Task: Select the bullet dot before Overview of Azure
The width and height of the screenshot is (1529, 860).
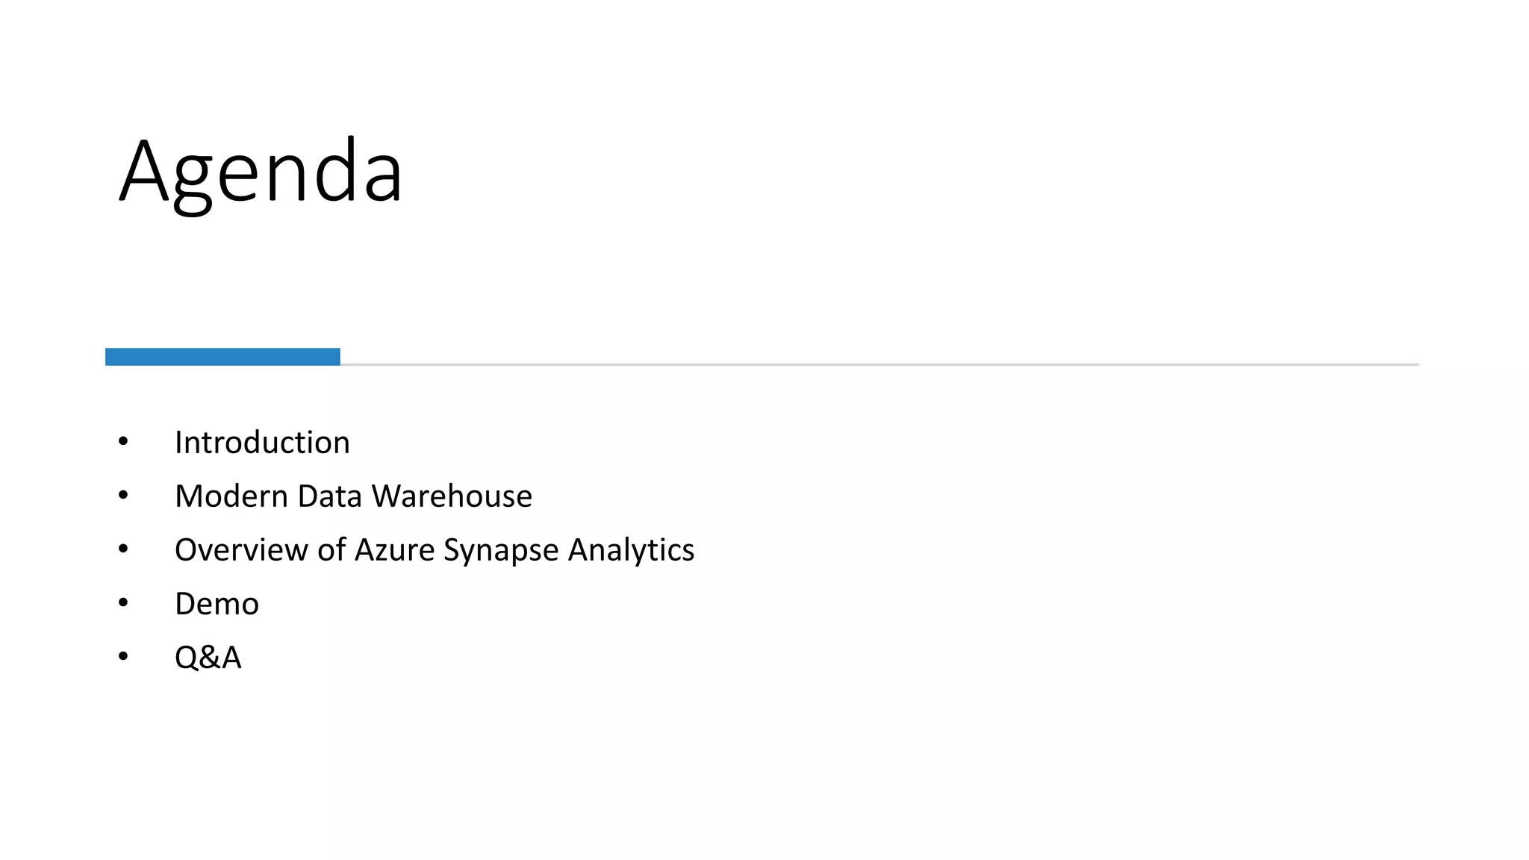Action: (123, 549)
